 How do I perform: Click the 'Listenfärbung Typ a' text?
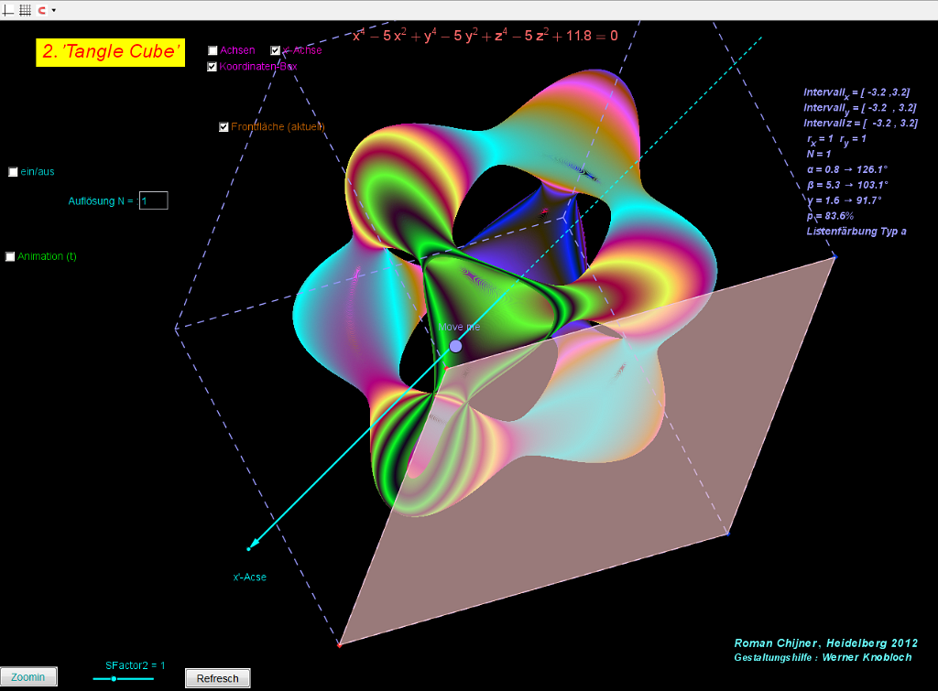click(x=856, y=232)
